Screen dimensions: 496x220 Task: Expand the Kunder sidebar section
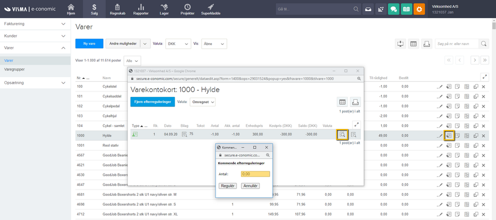click(x=35, y=36)
